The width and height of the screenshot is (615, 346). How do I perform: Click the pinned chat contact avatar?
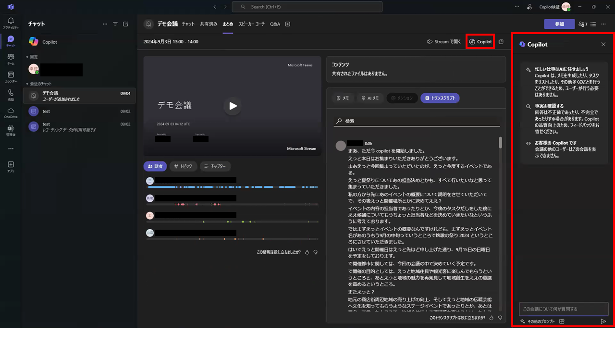pos(33,69)
